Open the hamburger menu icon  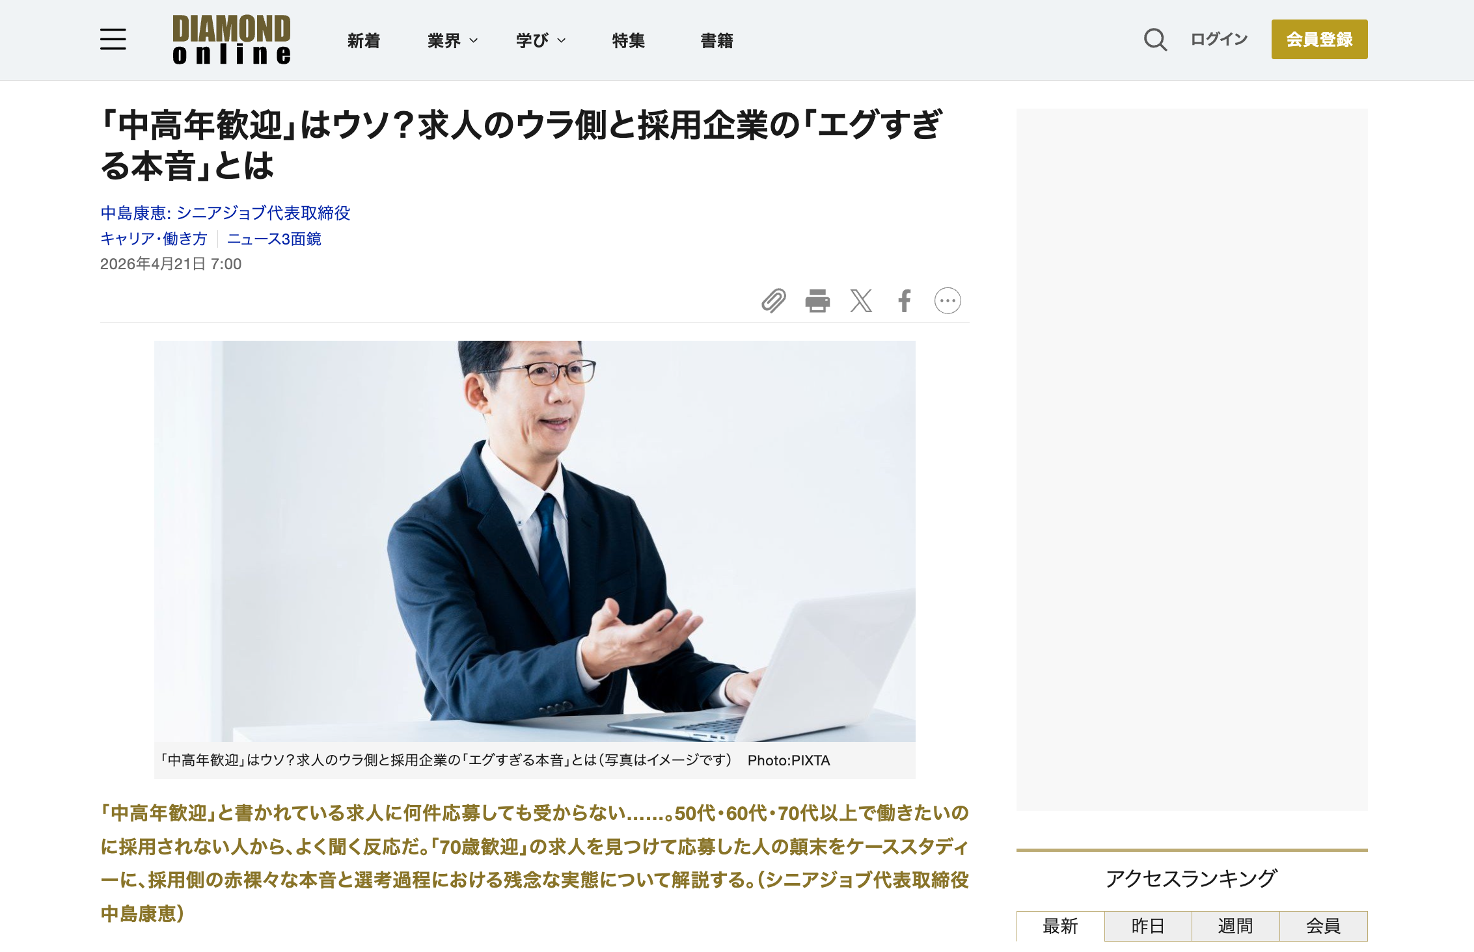point(113,39)
